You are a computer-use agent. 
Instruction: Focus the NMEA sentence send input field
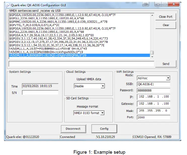pos(81,64)
